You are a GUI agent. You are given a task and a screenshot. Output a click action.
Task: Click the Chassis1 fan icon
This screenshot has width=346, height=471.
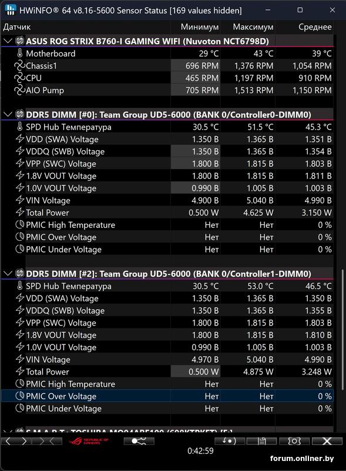coord(19,65)
